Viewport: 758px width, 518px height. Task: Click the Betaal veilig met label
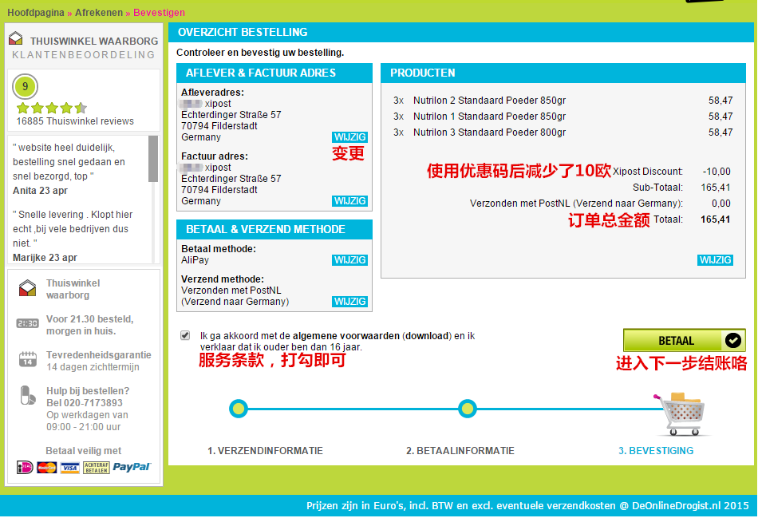tap(84, 451)
